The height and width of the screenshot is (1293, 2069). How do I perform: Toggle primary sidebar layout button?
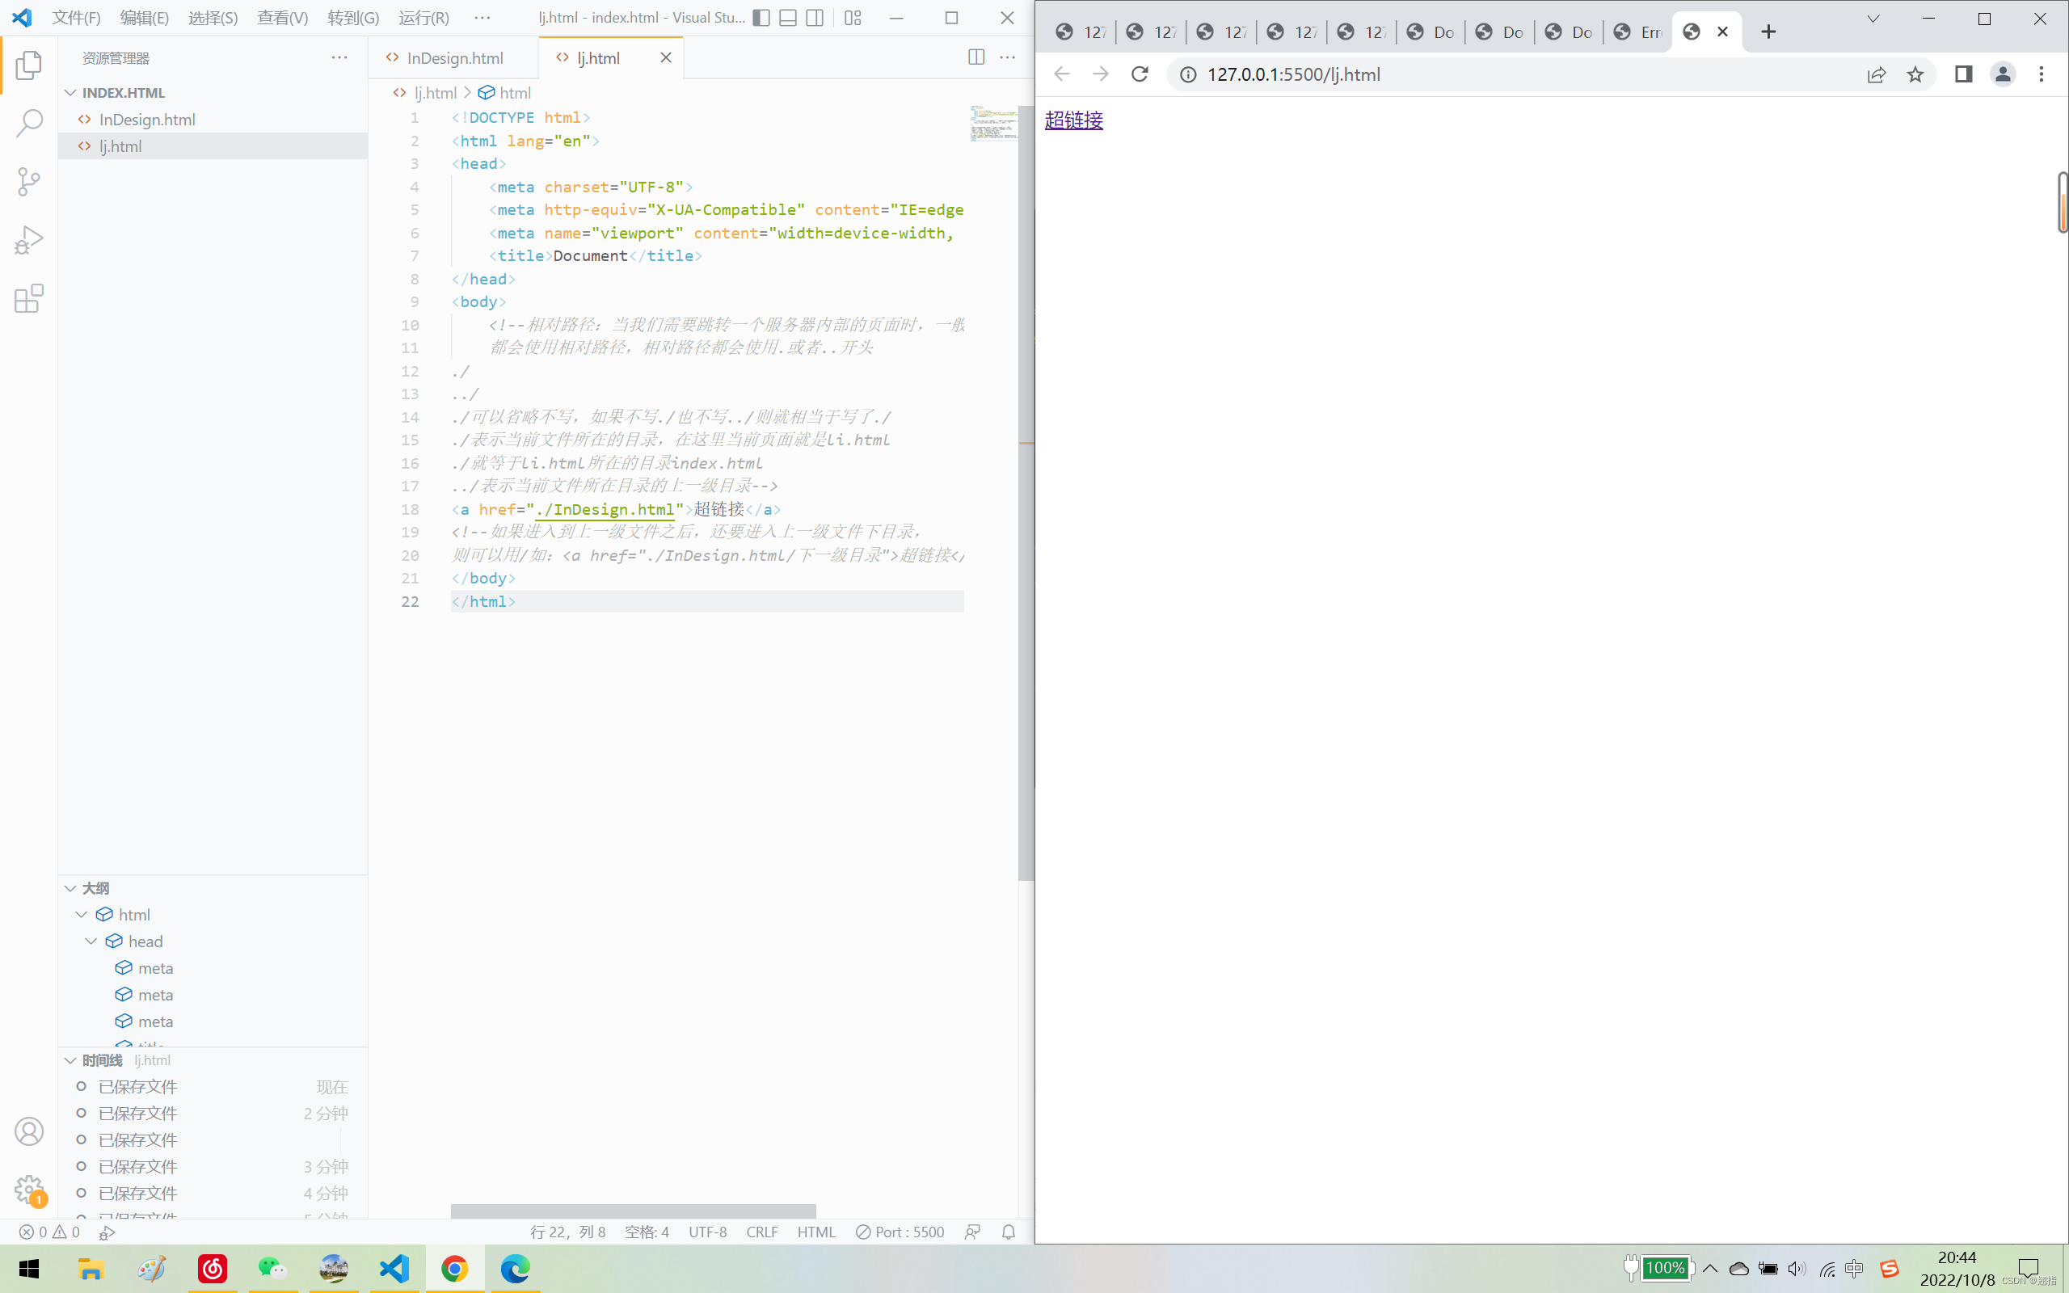[761, 18]
